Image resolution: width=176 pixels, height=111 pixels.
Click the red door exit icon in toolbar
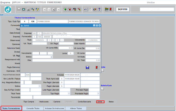click(x=111, y=9)
